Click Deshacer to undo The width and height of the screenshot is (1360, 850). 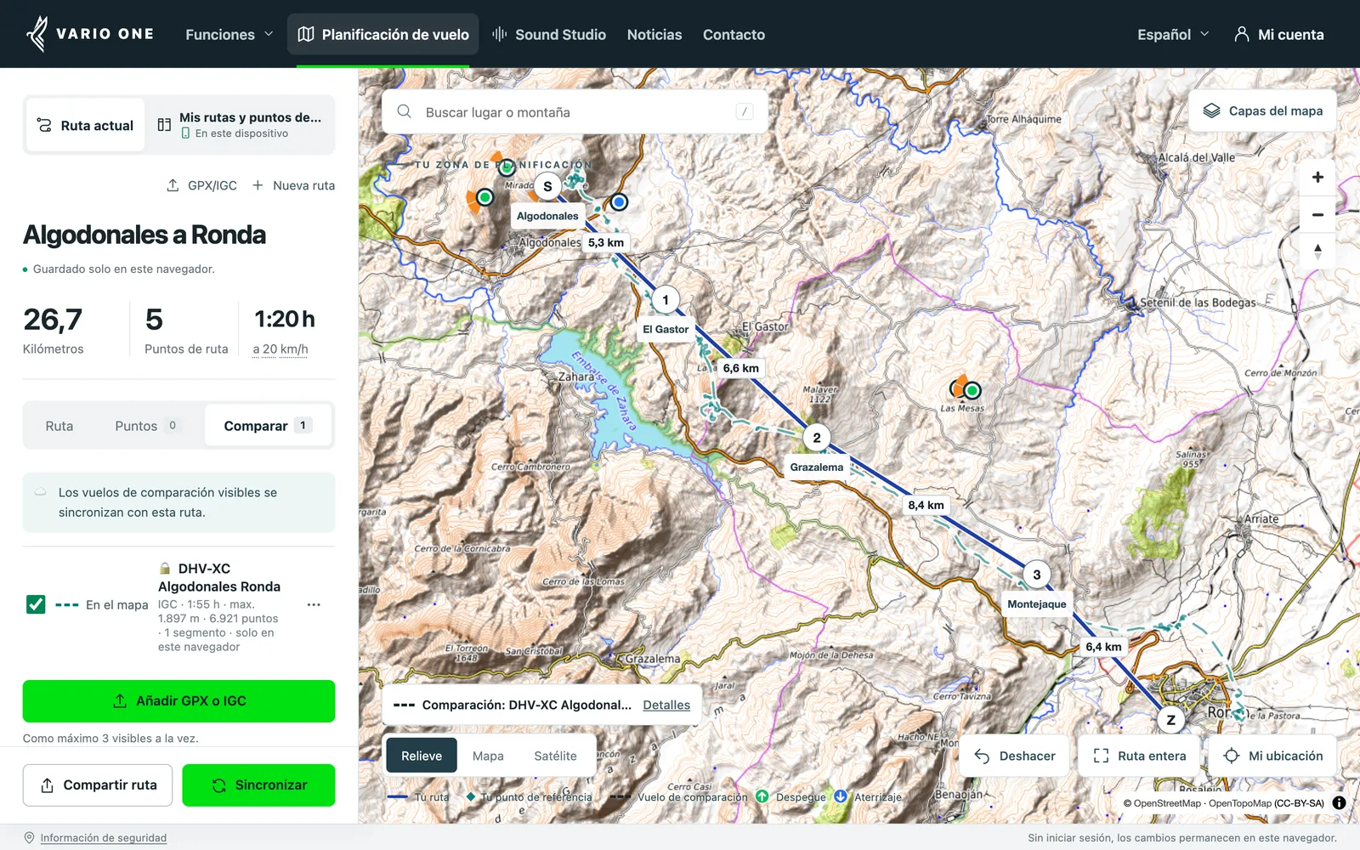click(x=1015, y=756)
